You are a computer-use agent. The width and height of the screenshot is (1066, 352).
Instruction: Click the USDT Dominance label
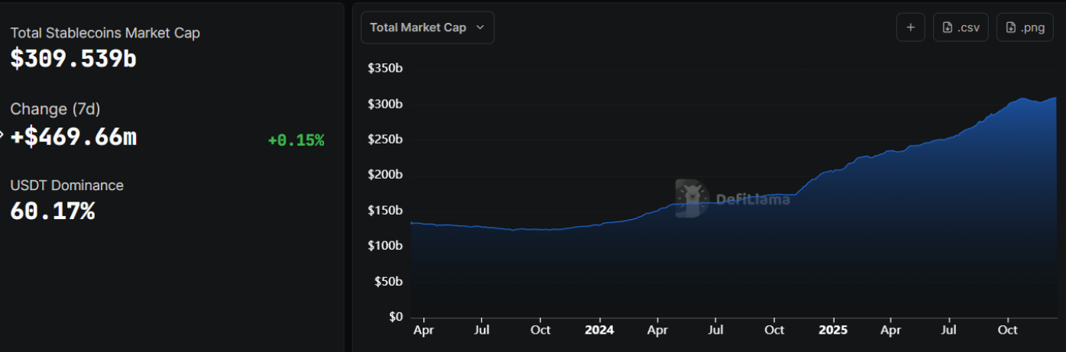(x=67, y=186)
